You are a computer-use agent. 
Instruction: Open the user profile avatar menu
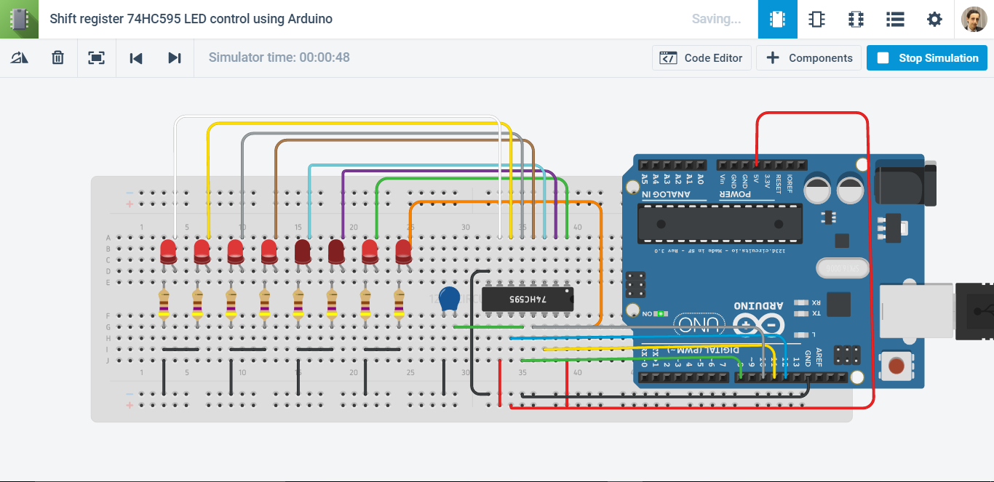975,19
